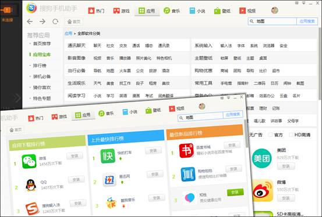Click the Meituan app icon
Image resolution: width=322 pixels, height=217 pixels.
261,158
